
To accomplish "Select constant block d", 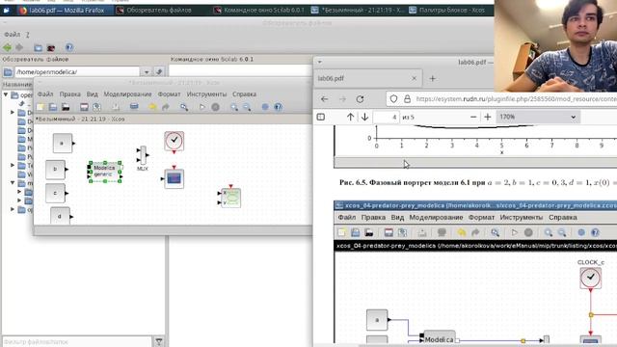I will click(60, 216).
